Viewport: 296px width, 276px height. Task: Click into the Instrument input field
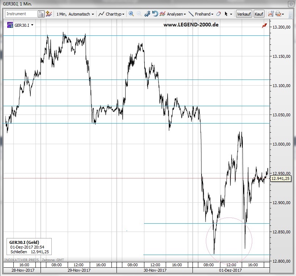tap(21, 14)
